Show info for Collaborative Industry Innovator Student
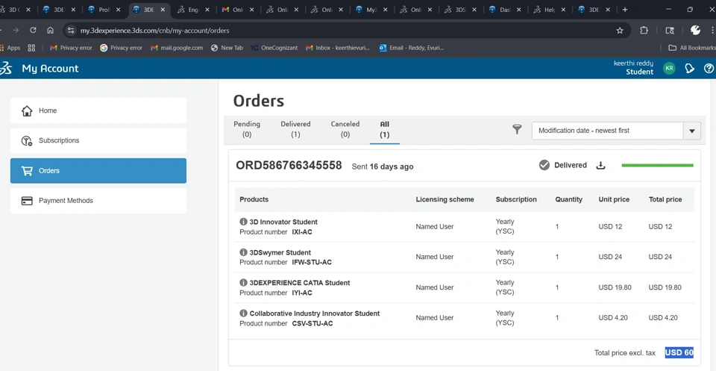The width and height of the screenshot is (716, 371). 243,314
